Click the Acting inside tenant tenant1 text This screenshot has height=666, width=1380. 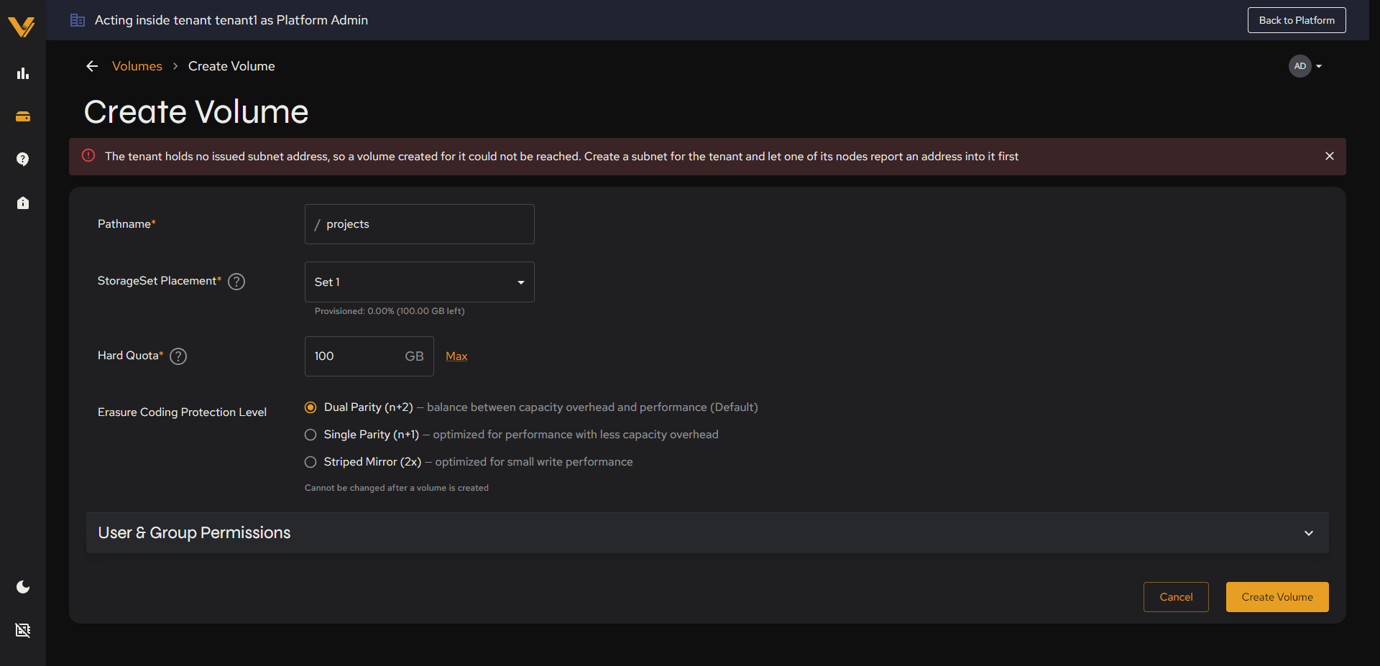231,20
